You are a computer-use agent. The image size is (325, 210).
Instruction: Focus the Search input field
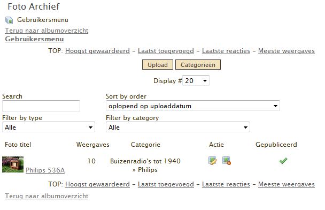click(x=41, y=106)
